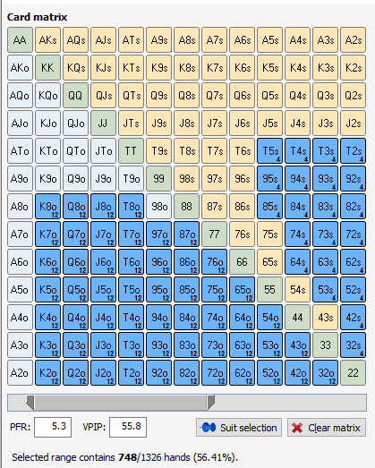Viewport: 375px width, 468px height.
Task: Deselect the T2s cell
Action: click(354, 151)
